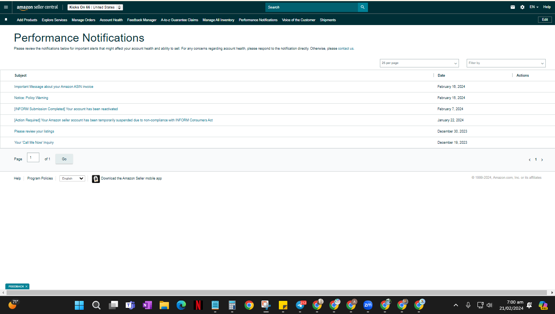Click the Go pagination button
The width and height of the screenshot is (555, 314).
(x=64, y=159)
